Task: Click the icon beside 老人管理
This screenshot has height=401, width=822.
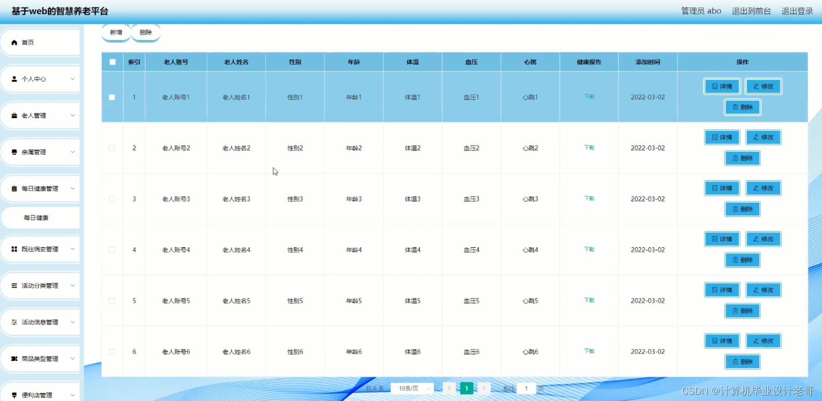Action: [x=14, y=116]
